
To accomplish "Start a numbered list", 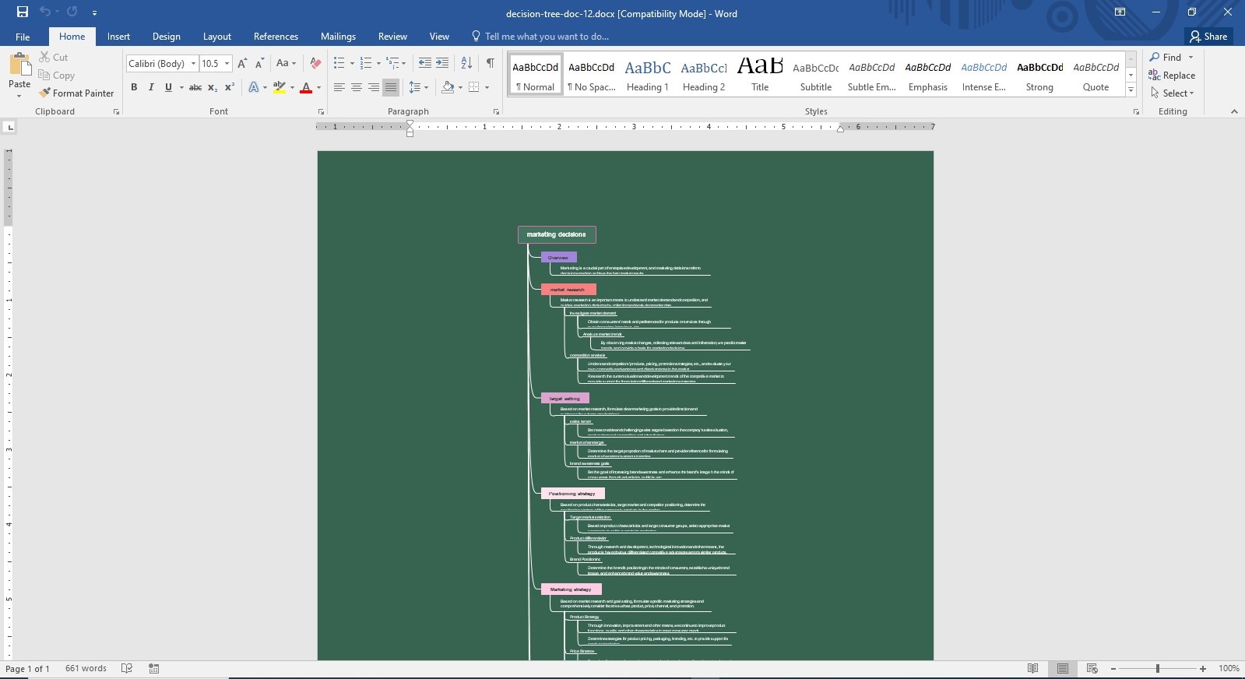I will pos(365,63).
